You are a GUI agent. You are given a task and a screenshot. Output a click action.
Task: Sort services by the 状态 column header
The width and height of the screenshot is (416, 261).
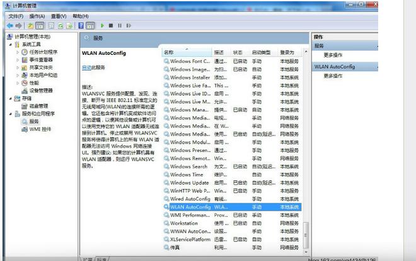(x=240, y=52)
